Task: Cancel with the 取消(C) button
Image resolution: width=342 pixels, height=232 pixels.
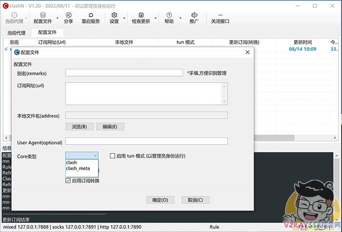Action: click(195, 200)
